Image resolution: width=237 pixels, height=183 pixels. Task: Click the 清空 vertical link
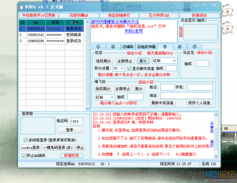click(212, 143)
